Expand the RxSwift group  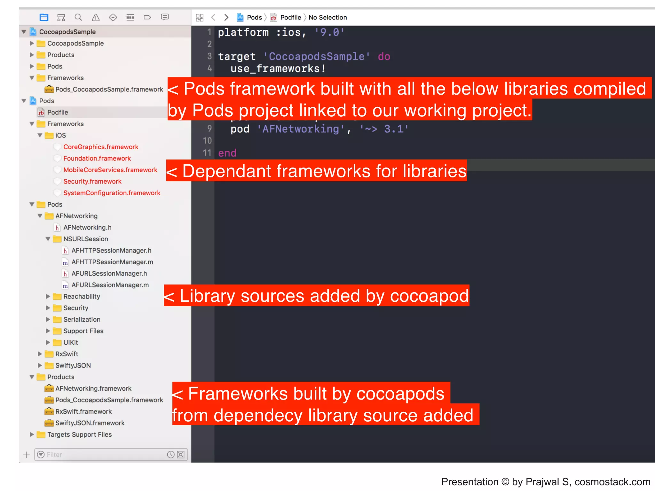40,354
